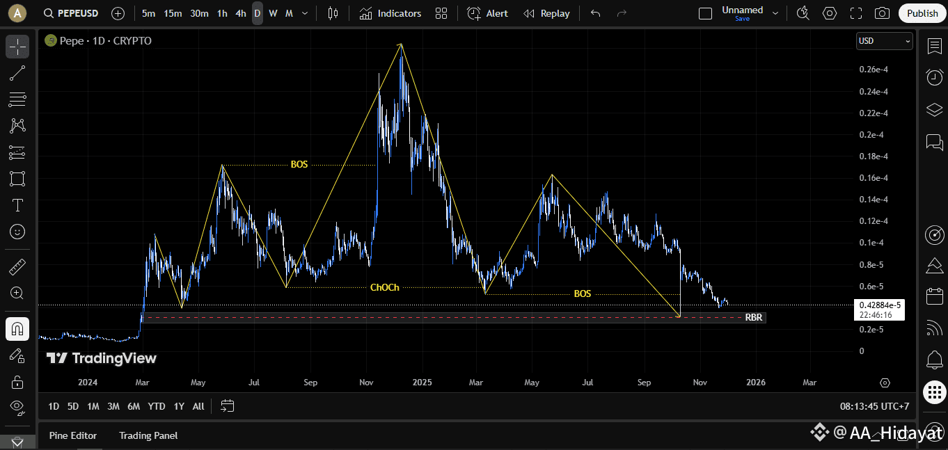Select the daily D timeframe
The width and height of the screenshot is (948, 450).
click(258, 13)
